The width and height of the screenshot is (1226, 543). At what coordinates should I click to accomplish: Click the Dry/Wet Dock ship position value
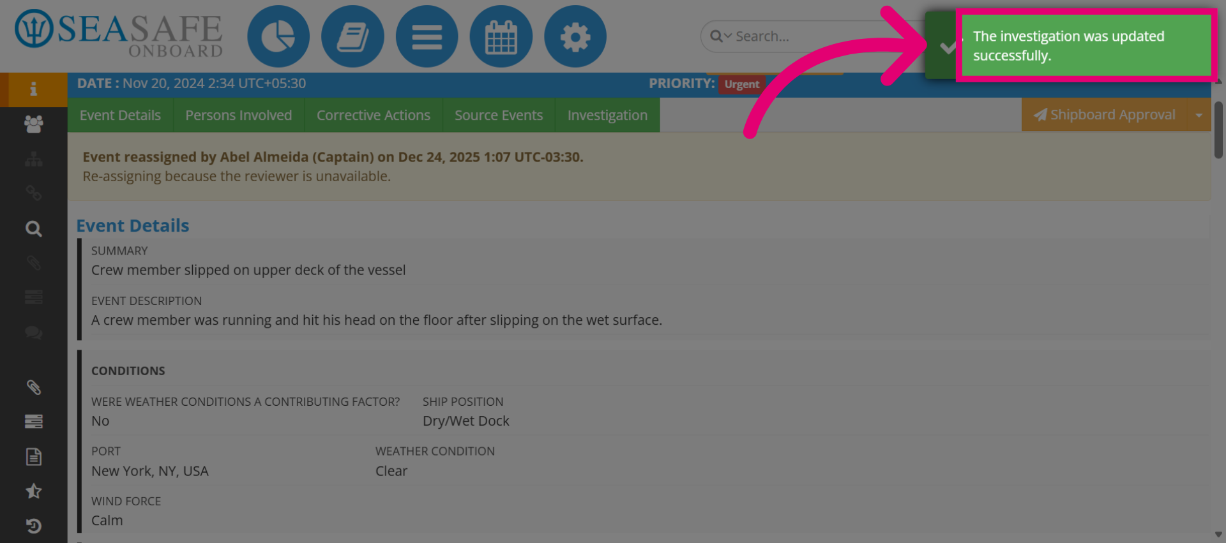pyautogui.click(x=466, y=421)
